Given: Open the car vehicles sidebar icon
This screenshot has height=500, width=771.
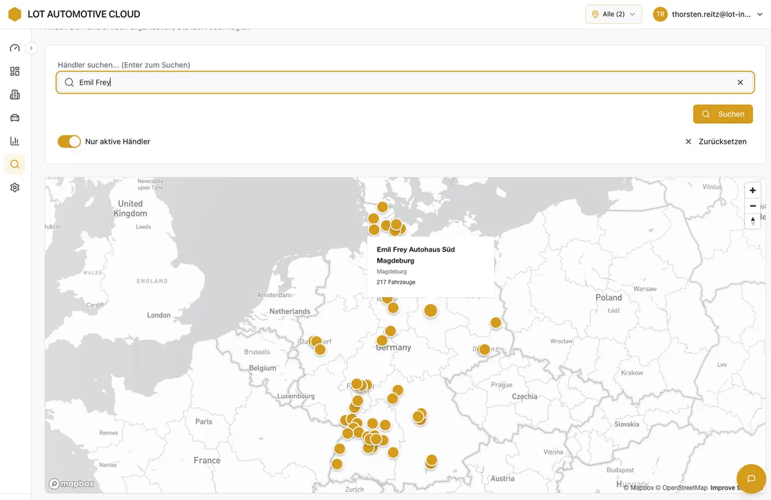Looking at the screenshot, I should (x=15, y=118).
